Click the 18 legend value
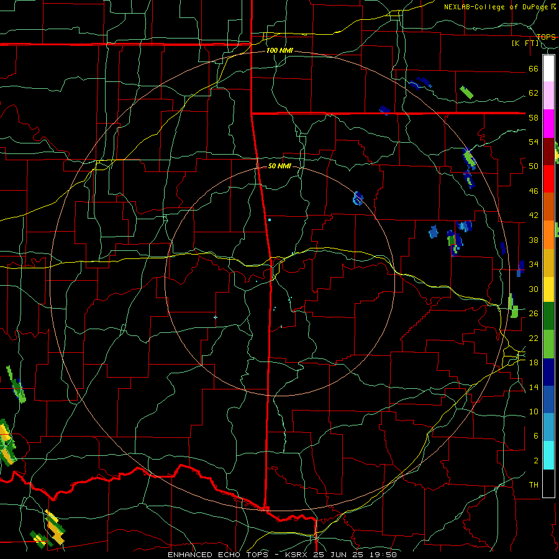Viewport: 559px width, 559px height. [x=534, y=363]
